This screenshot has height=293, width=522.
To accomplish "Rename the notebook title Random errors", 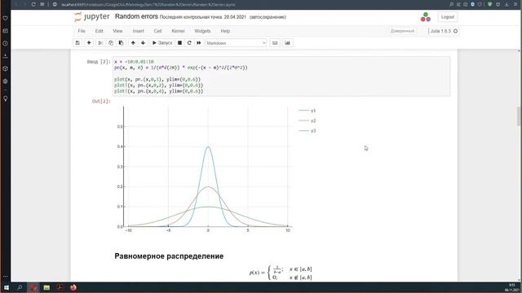I will coord(136,16).
